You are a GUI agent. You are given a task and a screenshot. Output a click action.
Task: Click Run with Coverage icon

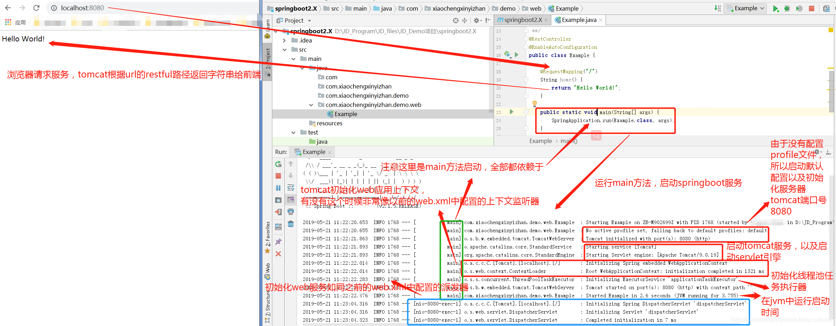(x=799, y=8)
